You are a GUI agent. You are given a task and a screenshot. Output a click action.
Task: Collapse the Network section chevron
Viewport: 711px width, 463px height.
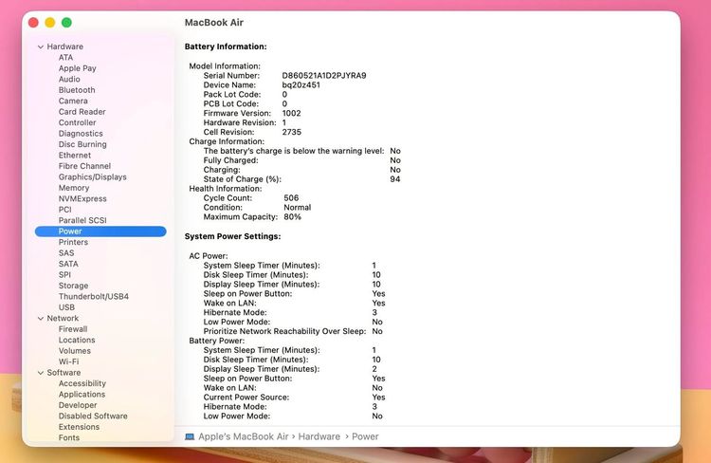pyautogui.click(x=41, y=318)
